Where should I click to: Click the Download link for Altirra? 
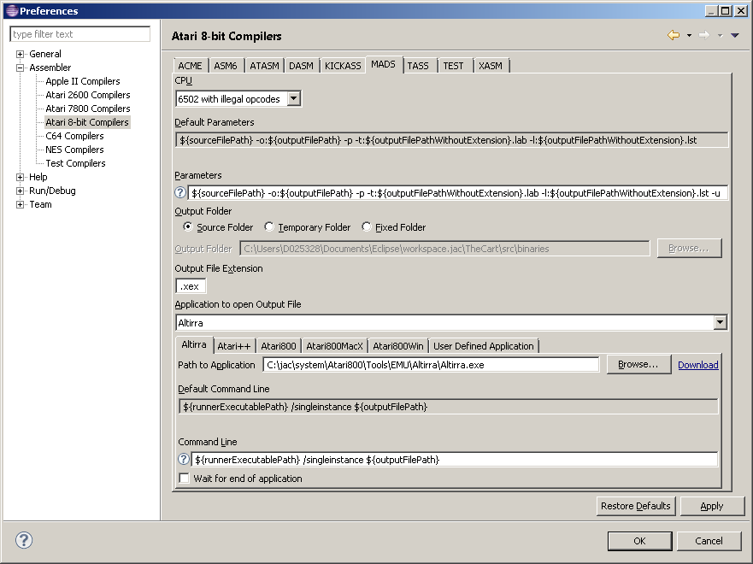tap(698, 365)
